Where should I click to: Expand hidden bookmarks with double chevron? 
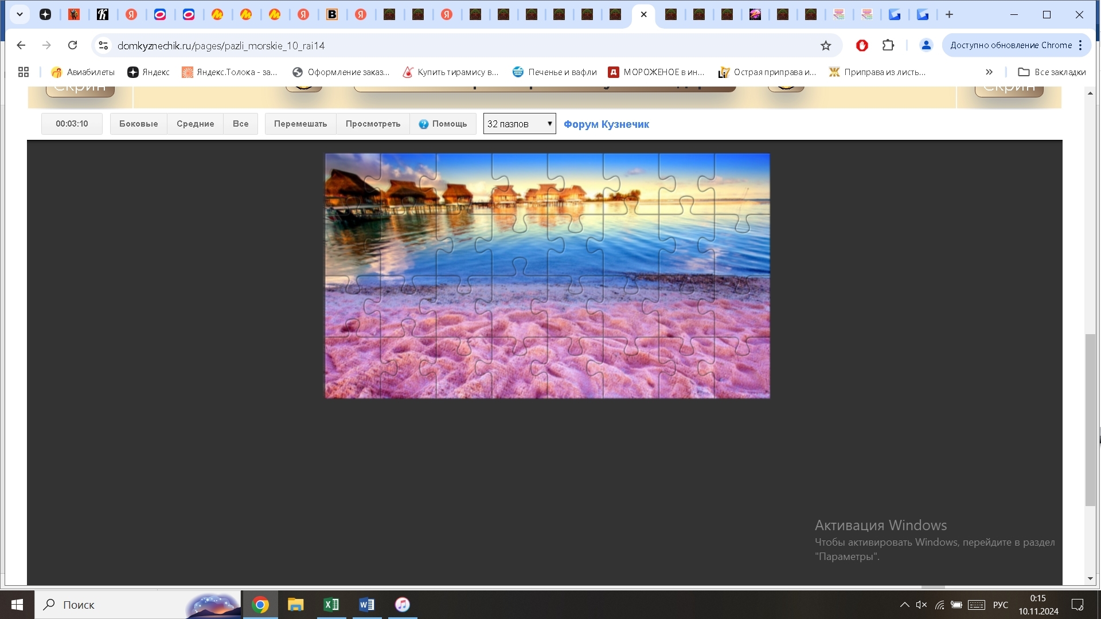tap(989, 72)
